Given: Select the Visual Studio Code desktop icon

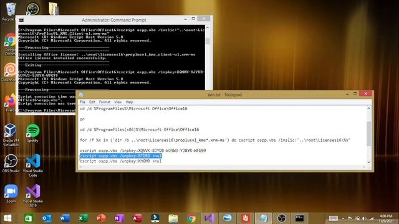Looking at the screenshot, I should [x=33, y=166].
